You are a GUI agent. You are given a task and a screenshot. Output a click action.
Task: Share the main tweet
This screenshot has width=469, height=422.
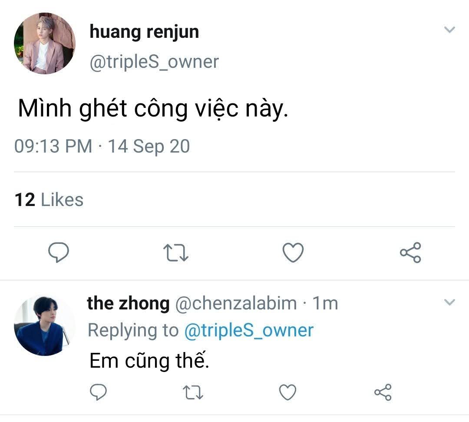(410, 253)
